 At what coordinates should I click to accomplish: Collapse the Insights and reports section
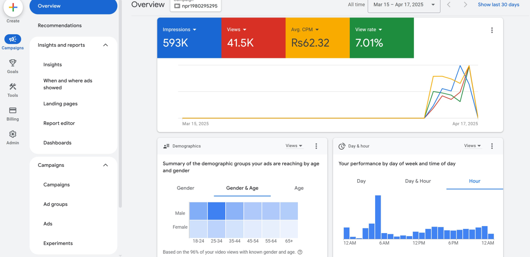(x=105, y=45)
